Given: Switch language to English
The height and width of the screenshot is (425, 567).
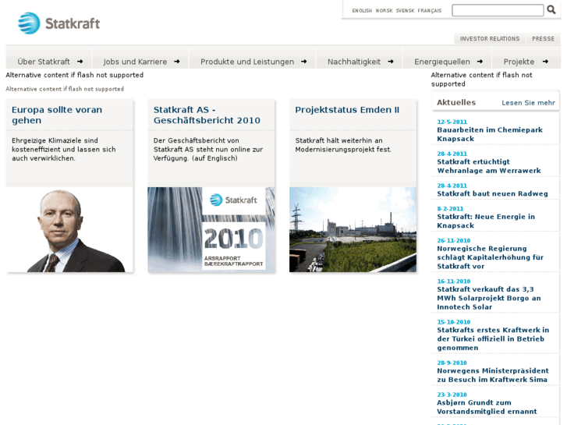Looking at the screenshot, I should 362,11.
